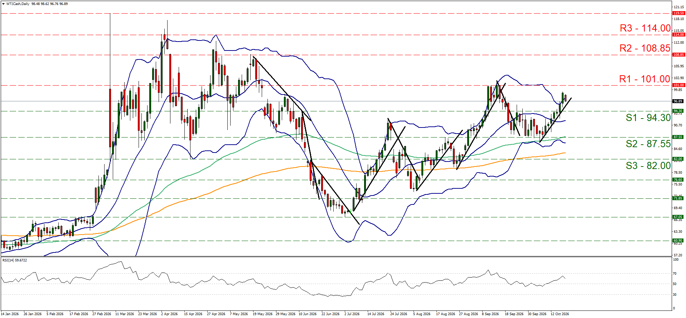The width and height of the screenshot is (686, 318).
Task: Click the 8 Sep 2026 date label
Action: (490, 314)
